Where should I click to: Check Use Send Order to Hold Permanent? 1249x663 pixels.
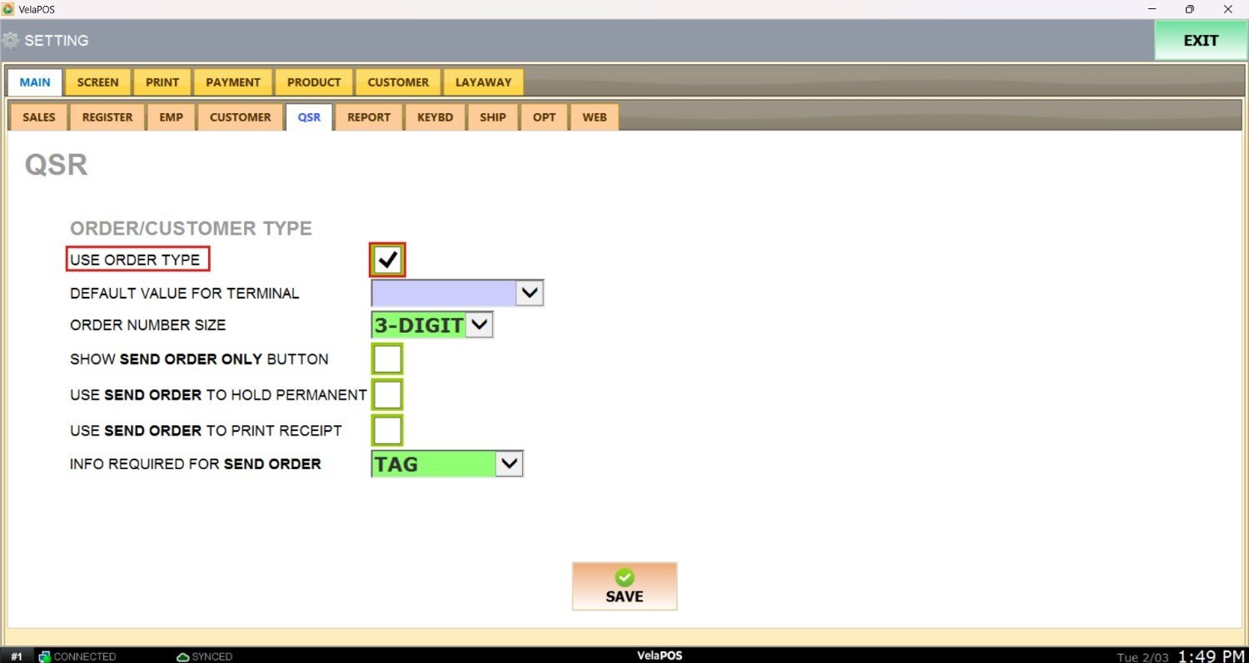pyautogui.click(x=387, y=394)
